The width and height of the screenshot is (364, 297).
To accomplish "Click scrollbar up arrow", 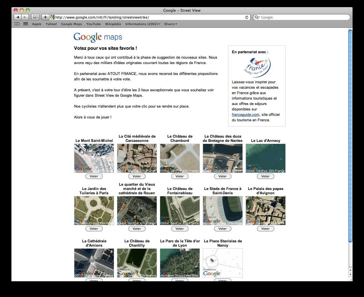I will pos(350,270).
